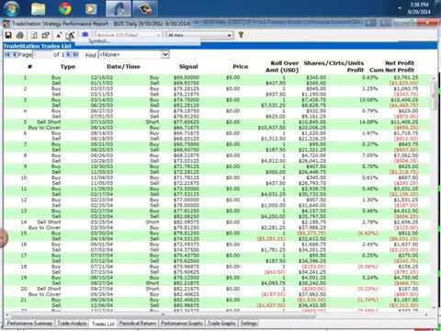Expand the Find <None> combo box arrow

pos(165,54)
